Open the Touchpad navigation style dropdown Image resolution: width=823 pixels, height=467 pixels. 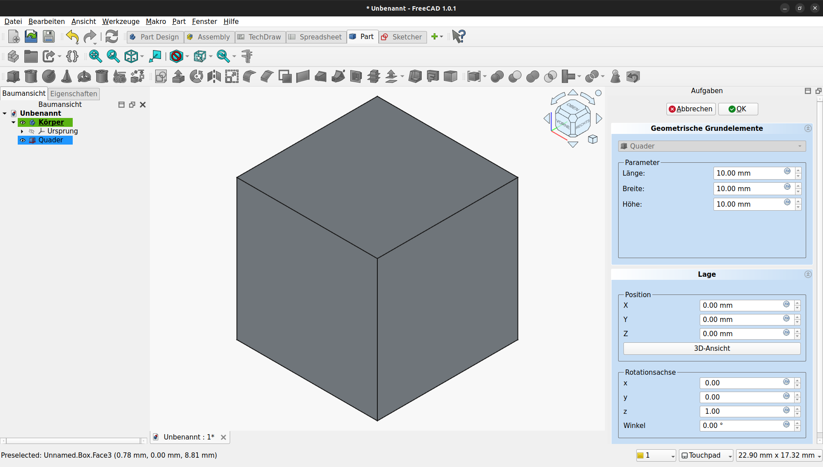[x=706, y=455]
